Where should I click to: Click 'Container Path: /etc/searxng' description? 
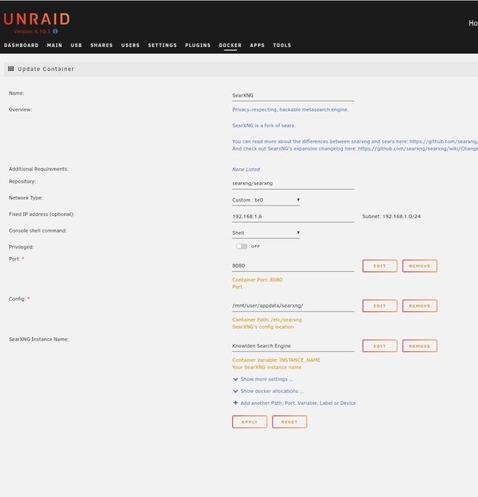tap(267, 320)
